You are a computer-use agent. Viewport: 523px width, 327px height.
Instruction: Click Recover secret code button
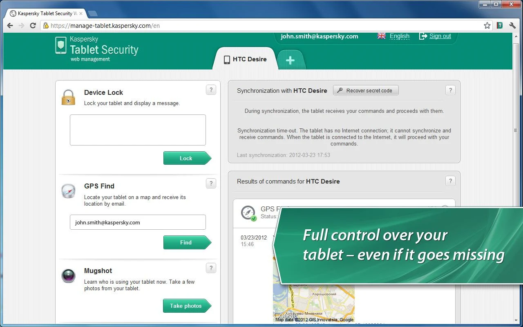coord(366,90)
